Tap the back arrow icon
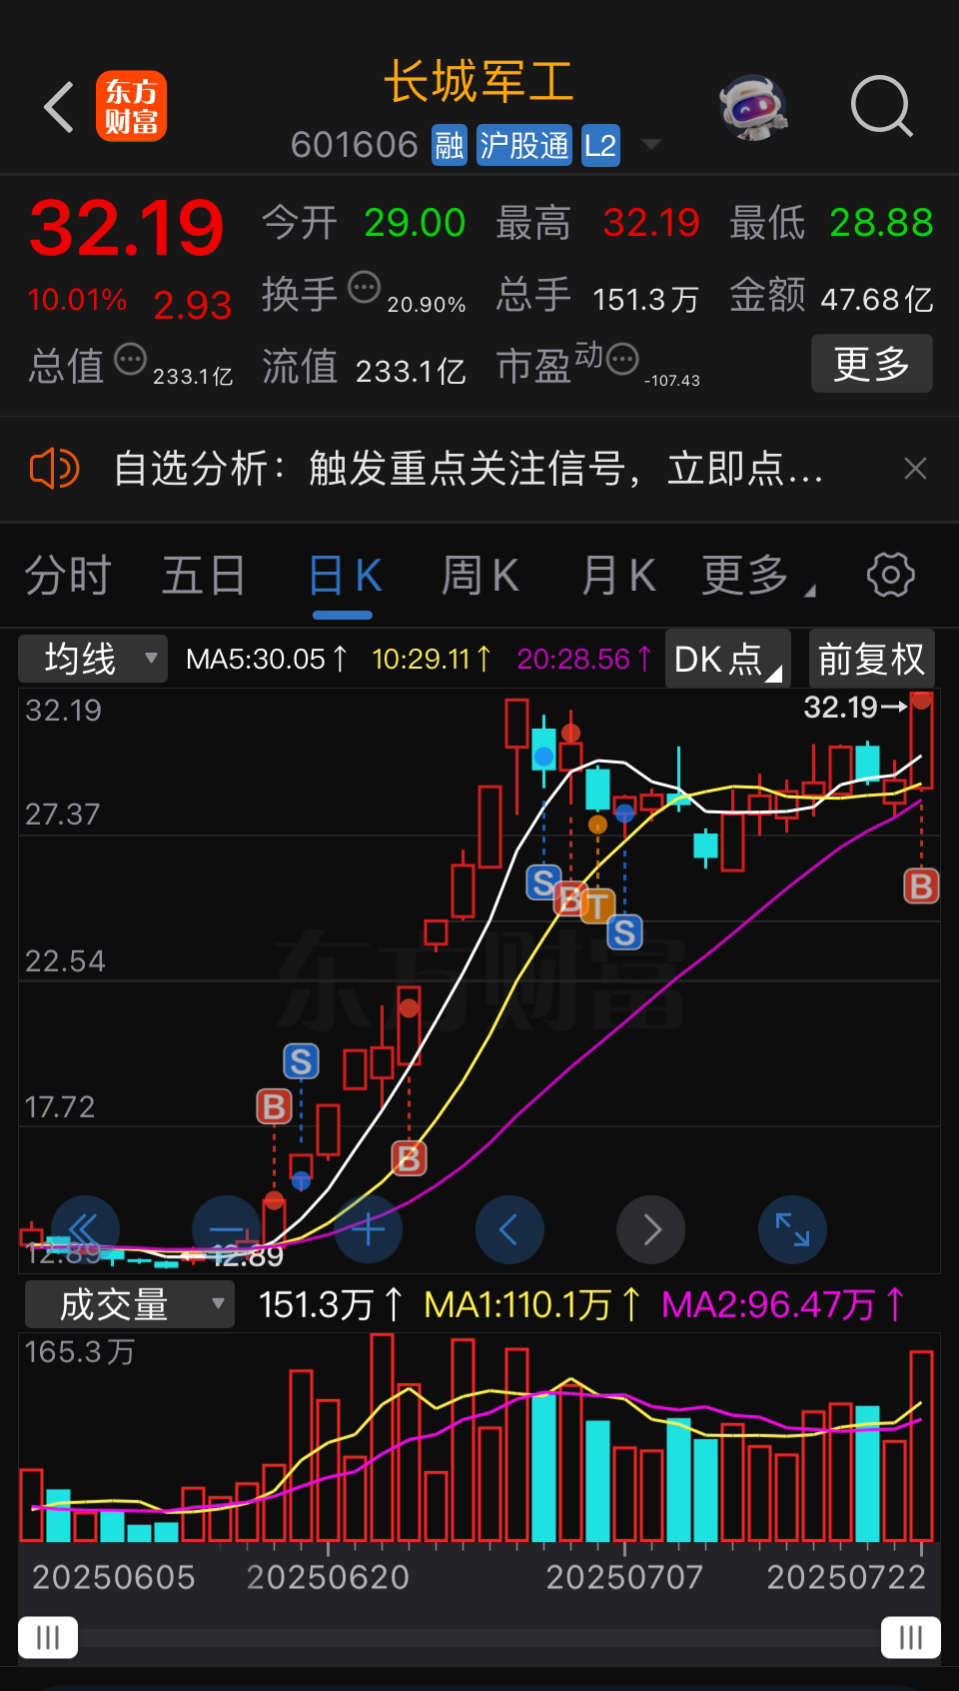Image resolution: width=959 pixels, height=1691 pixels. 60,107
